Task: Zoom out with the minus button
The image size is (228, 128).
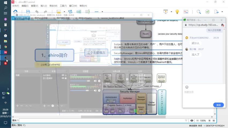Action: click(197, 121)
